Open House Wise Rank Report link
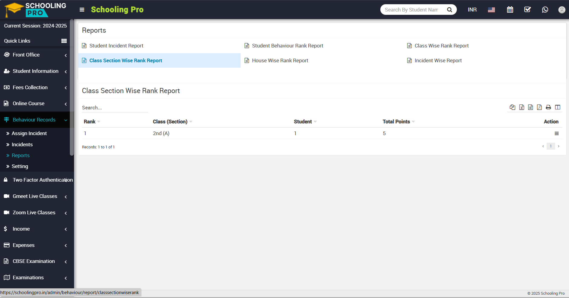Viewport: 569px width, 298px height. click(x=280, y=60)
